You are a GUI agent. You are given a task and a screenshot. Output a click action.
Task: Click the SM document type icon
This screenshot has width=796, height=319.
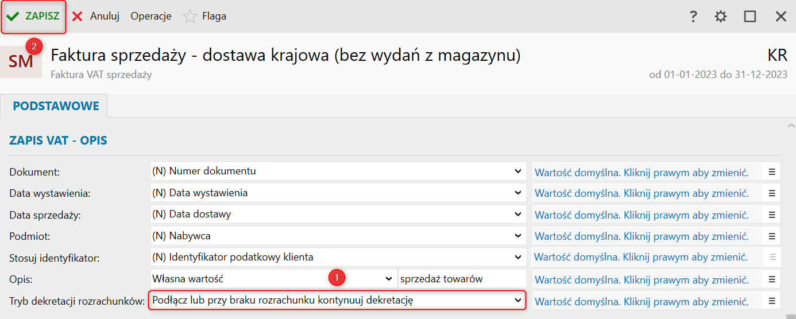coord(21,61)
